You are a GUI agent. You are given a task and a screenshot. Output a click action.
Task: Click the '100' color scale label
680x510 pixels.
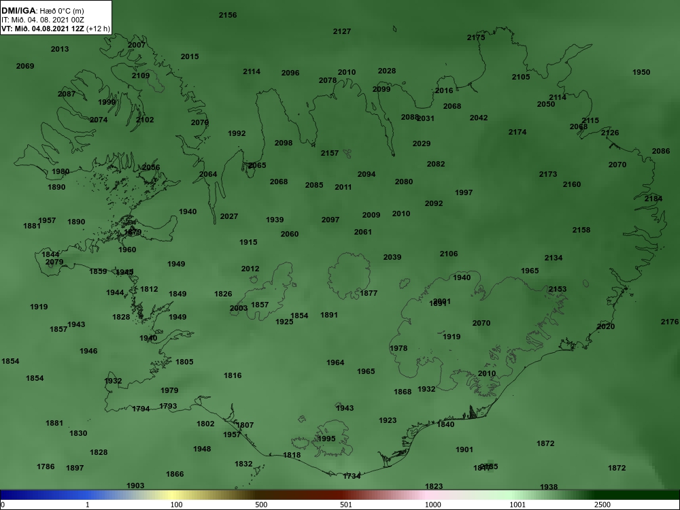pos(177,505)
